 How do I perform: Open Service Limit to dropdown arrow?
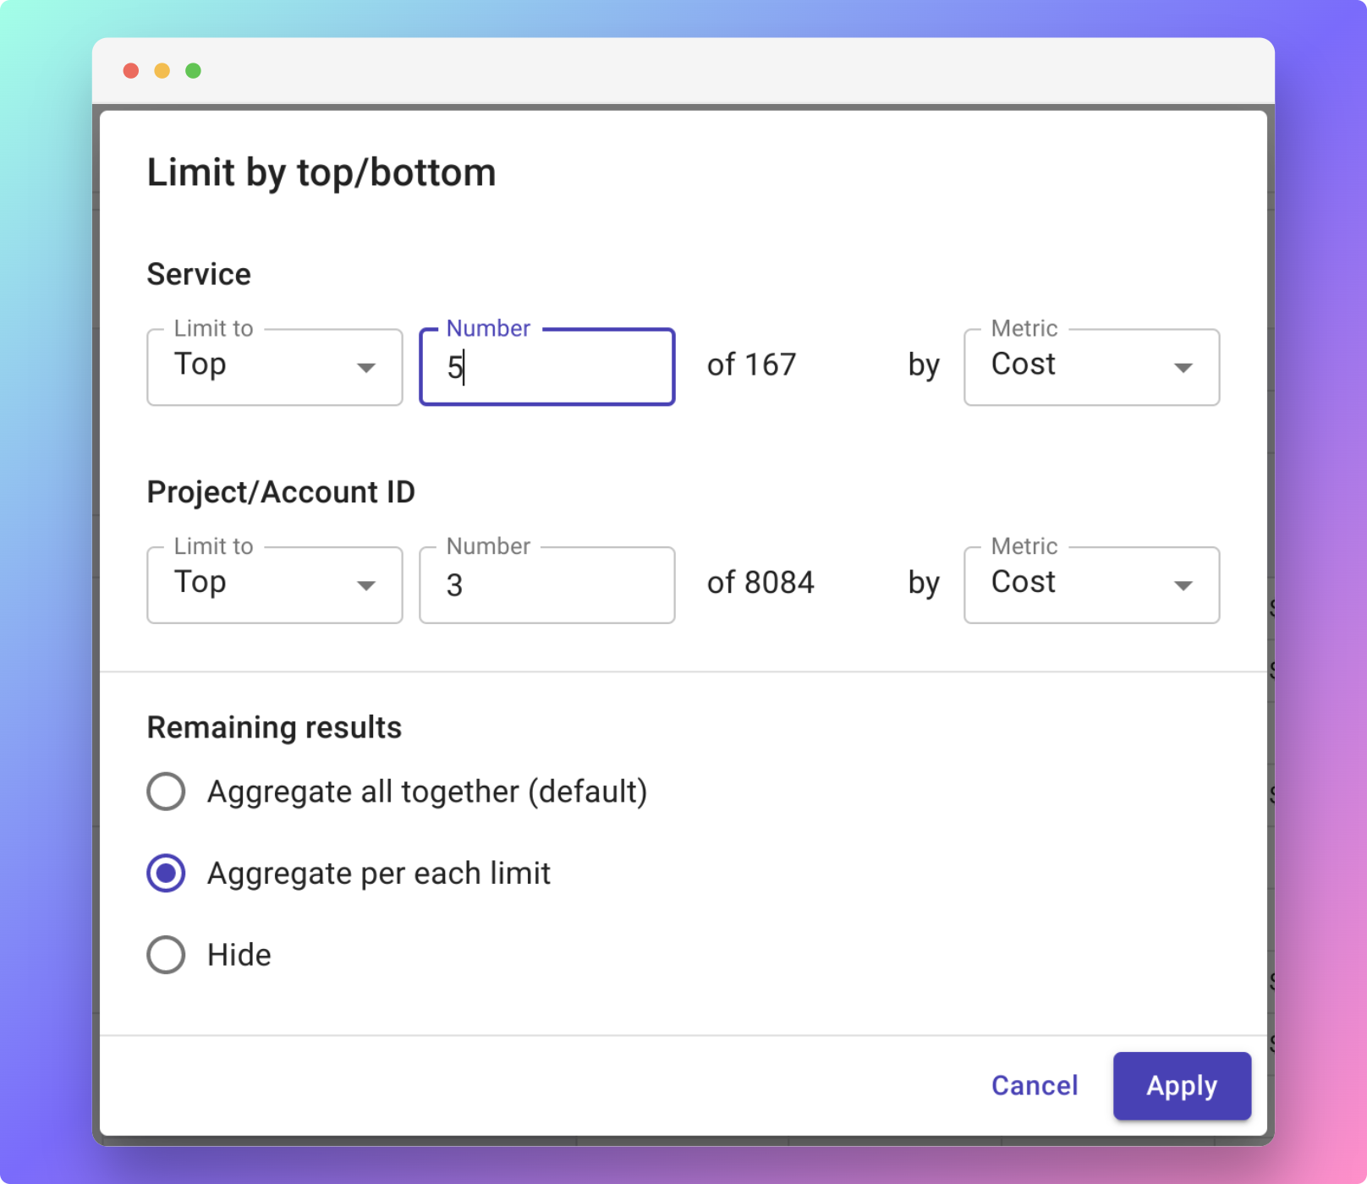[x=365, y=368]
